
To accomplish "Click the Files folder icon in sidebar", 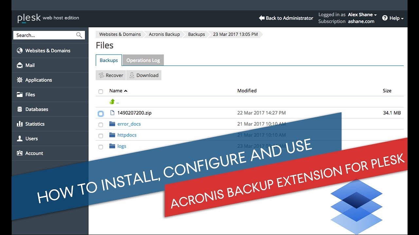I will click(20, 95).
